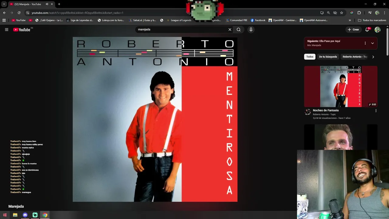
Task: Open the apps grid in bookmarks bar
Action: [x=4, y=20]
